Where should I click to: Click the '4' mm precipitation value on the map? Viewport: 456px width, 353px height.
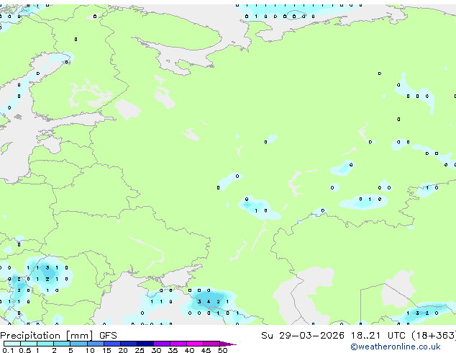coord(209,302)
